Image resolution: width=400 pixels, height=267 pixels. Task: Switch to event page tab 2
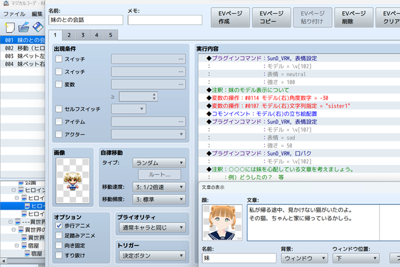pos(69,35)
